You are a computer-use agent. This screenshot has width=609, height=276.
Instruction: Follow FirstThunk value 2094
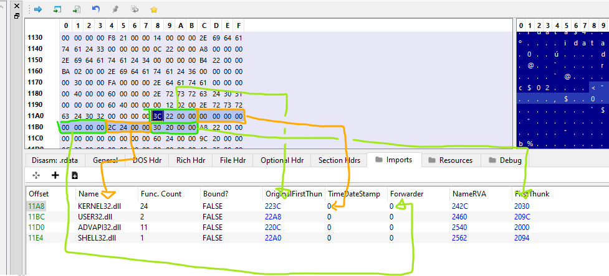tap(522, 237)
